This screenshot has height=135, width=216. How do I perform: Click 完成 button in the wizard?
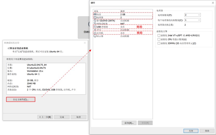coord(62,117)
